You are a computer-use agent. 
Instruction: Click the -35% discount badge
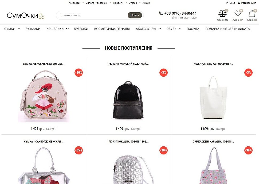tap(79, 150)
